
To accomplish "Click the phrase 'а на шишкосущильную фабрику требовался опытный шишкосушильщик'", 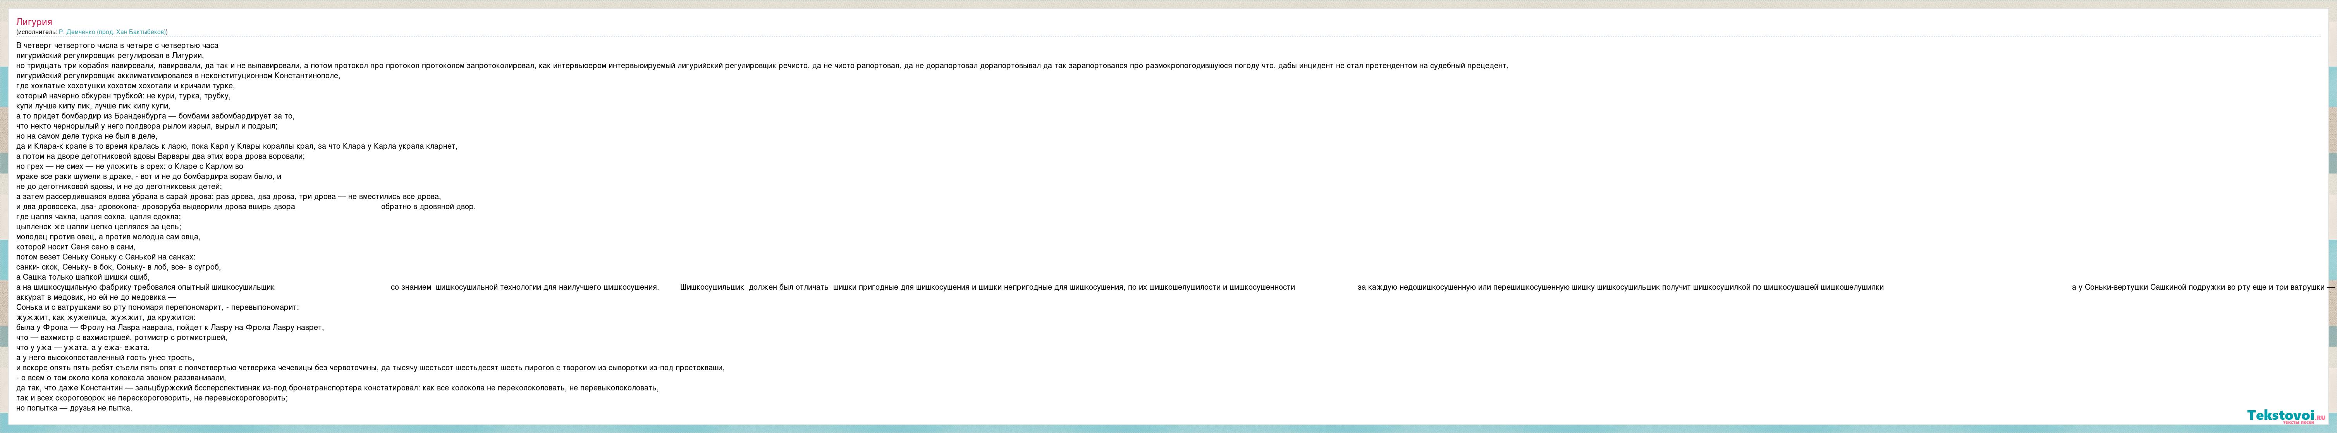I will tap(145, 287).
